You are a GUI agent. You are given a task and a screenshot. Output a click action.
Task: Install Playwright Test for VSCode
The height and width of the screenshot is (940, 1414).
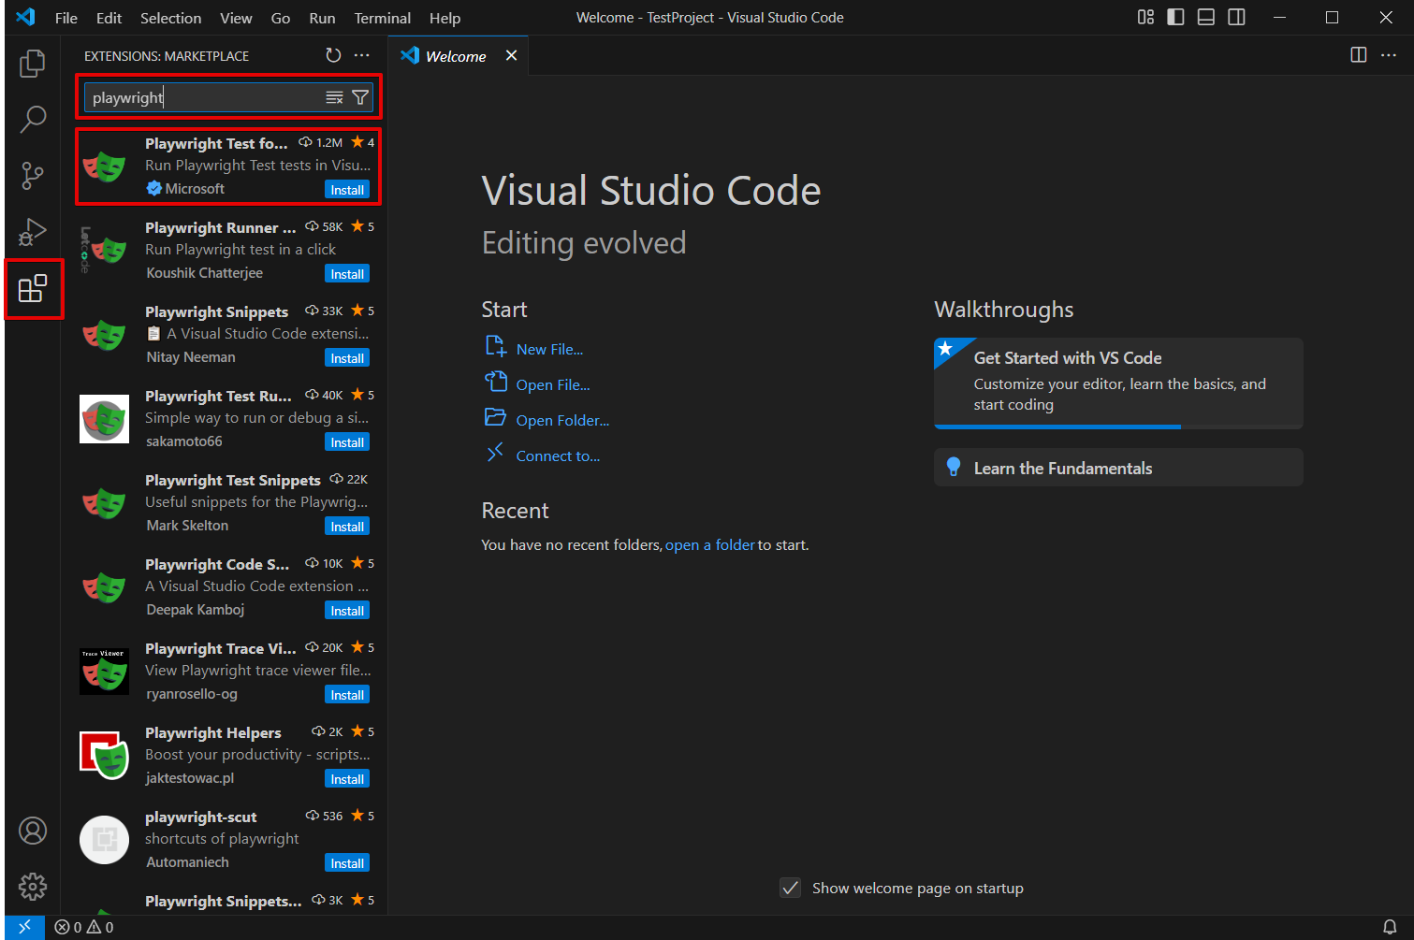pyautogui.click(x=347, y=189)
